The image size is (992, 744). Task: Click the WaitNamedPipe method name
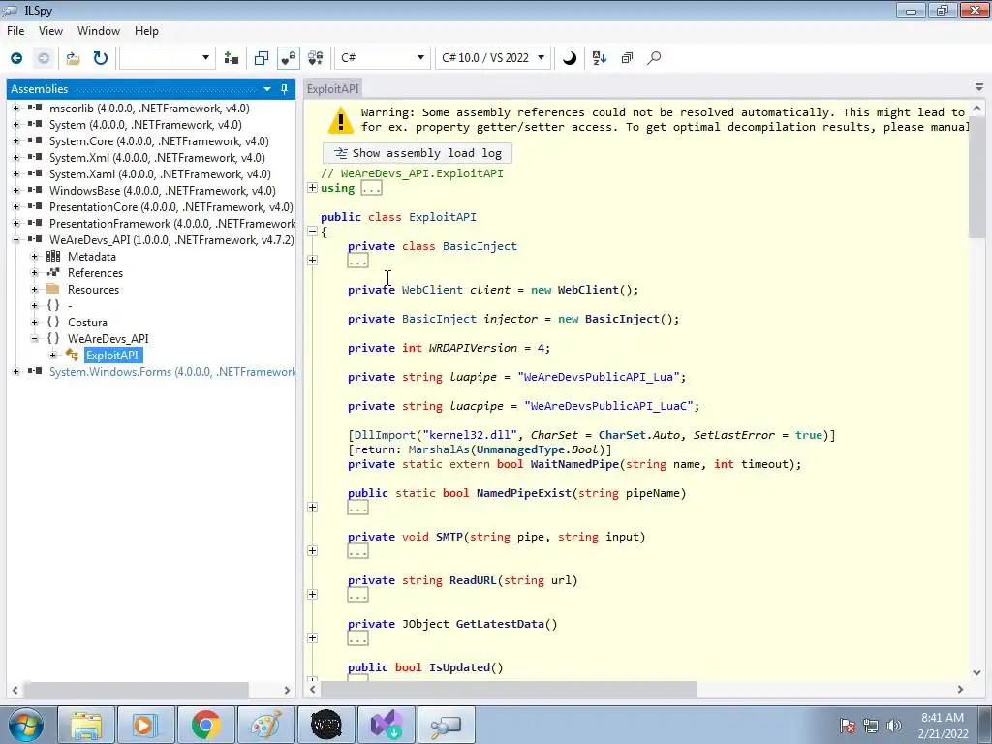pos(573,464)
